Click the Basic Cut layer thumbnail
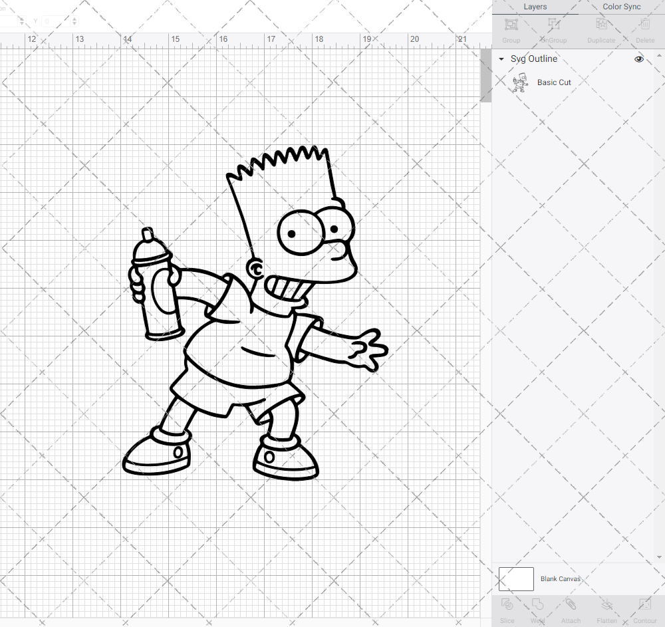 pyautogui.click(x=520, y=82)
